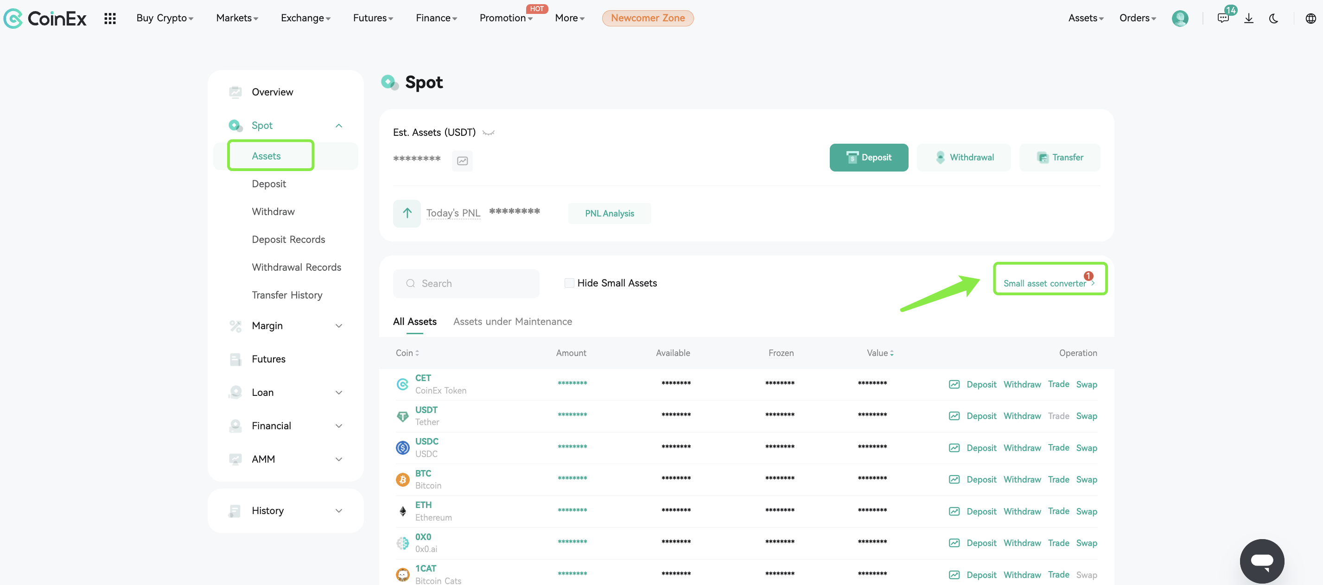The height and width of the screenshot is (585, 1323).
Task: Expand the History sidebar section
Action: [338, 510]
